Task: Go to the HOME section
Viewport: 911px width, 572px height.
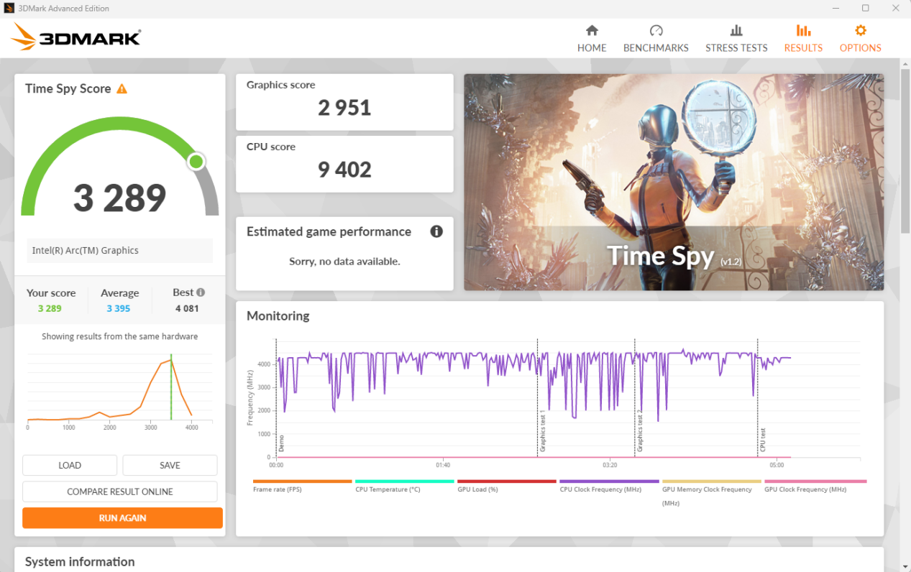Action: (x=592, y=39)
